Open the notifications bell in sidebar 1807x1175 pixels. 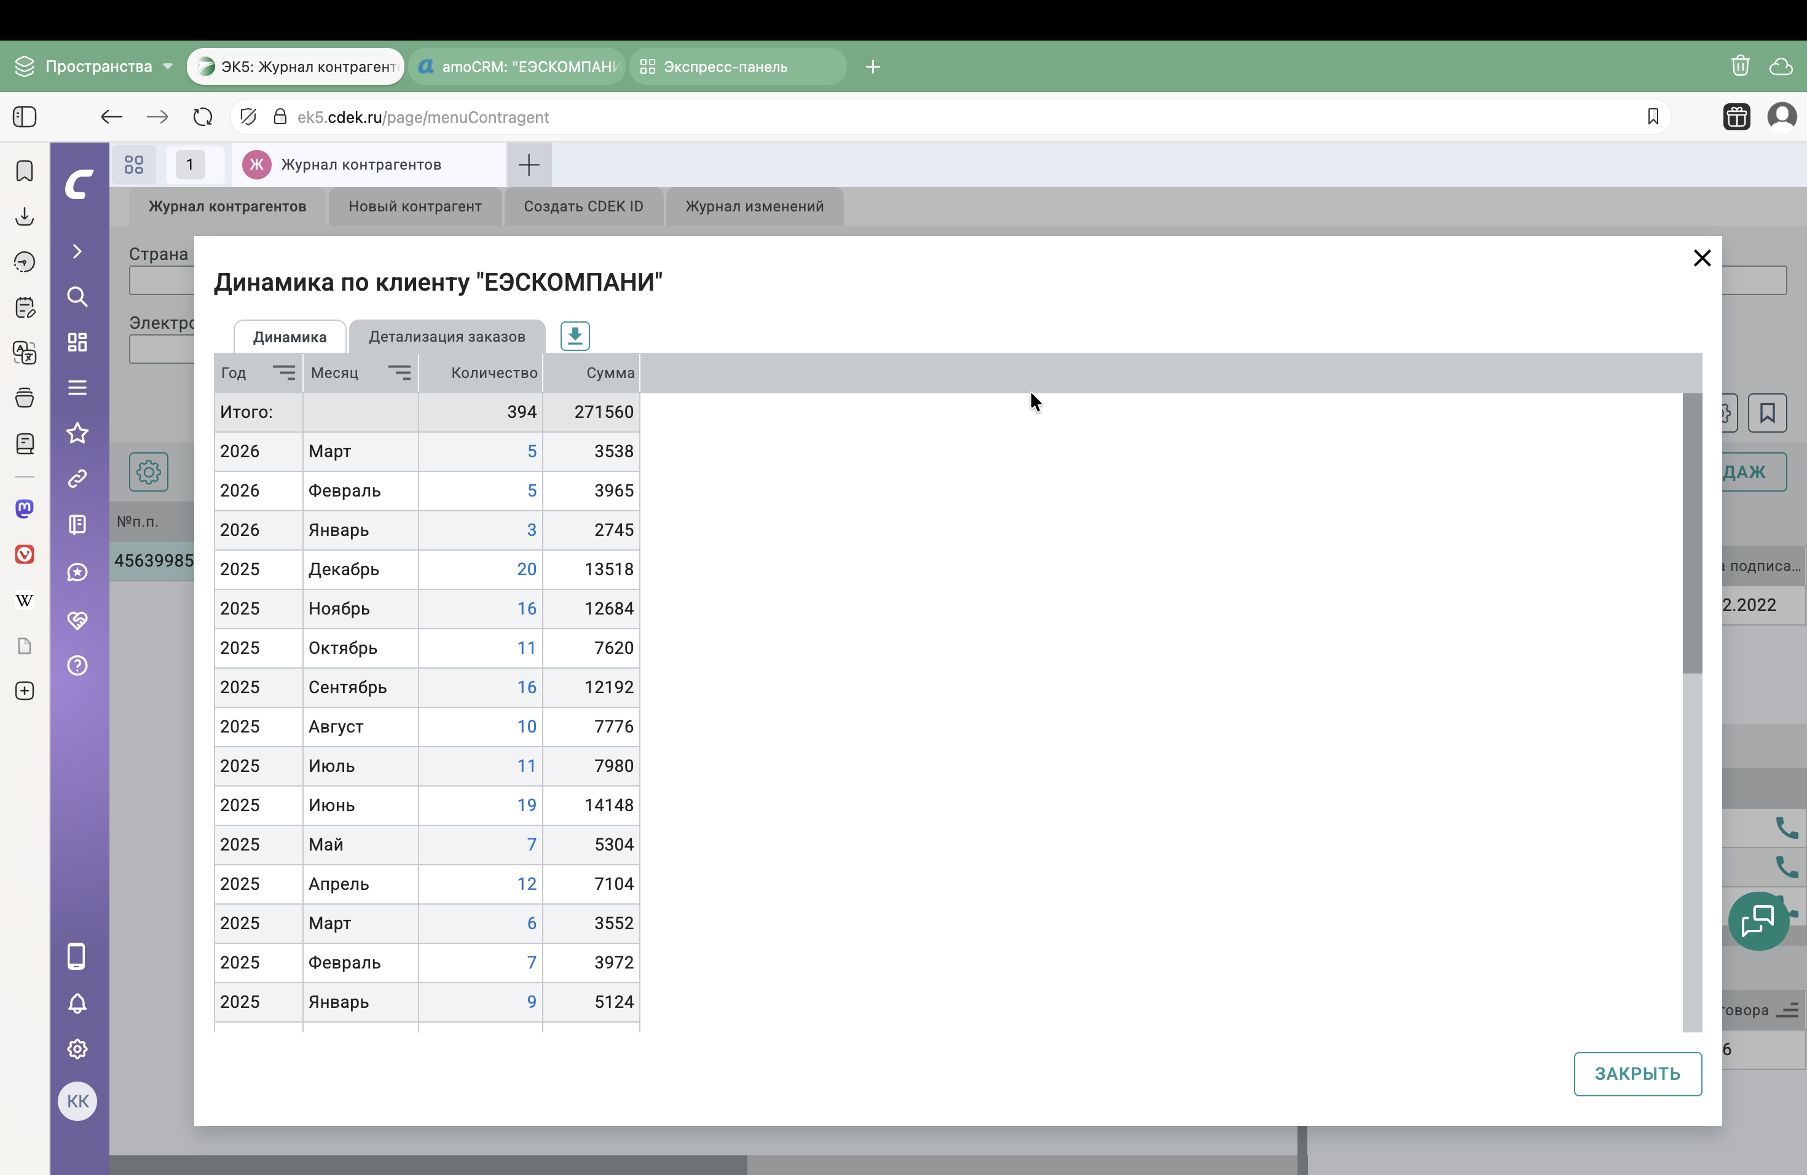click(x=77, y=1004)
